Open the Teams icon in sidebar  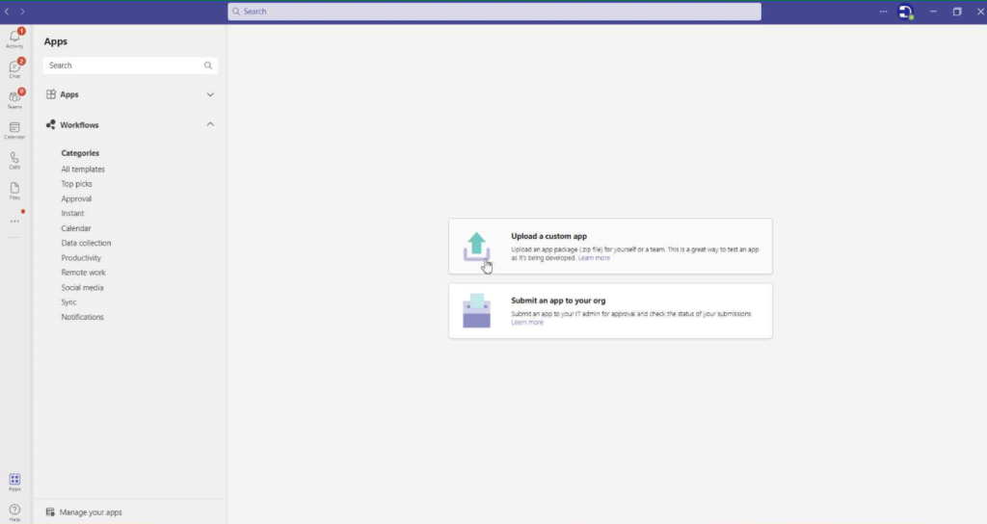click(x=14, y=99)
